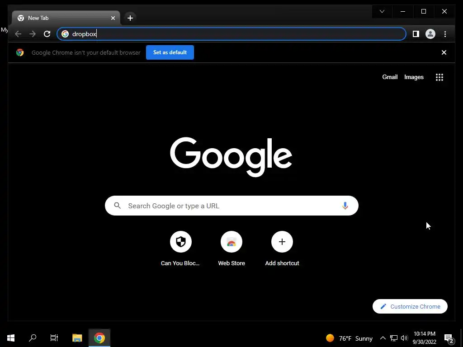The height and width of the screenshot is (347, 463).
Task: Open Windows taskbar search
Action: pyautogui.click(x=33, y=338)
